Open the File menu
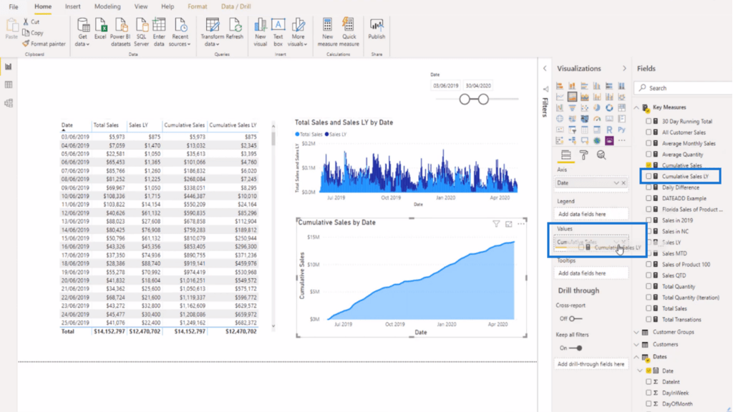This screenshot has width=733, height=412. point(14,6)
